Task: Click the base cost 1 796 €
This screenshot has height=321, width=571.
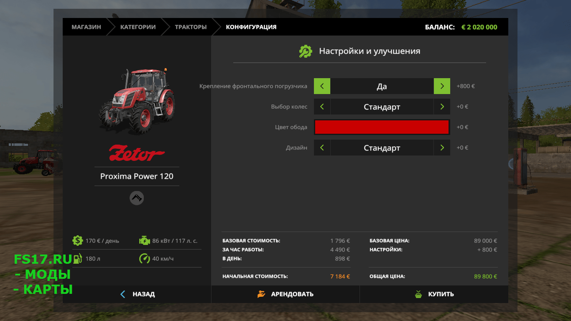Action: [340, 241]
